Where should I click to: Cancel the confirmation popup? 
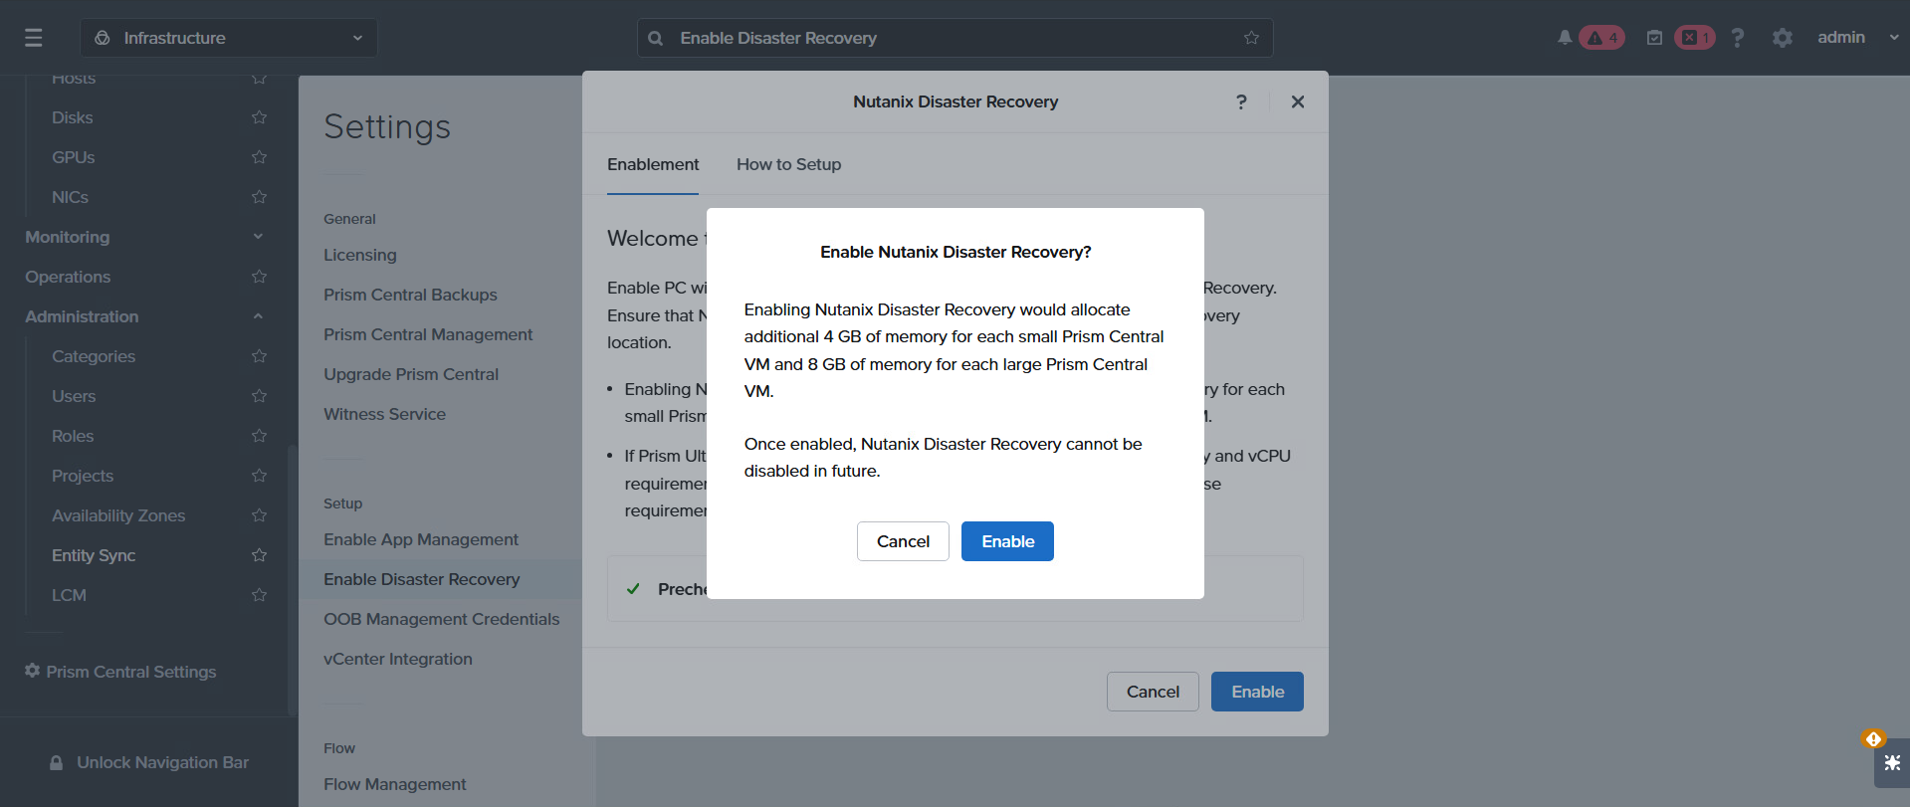(x=903, y=541)
